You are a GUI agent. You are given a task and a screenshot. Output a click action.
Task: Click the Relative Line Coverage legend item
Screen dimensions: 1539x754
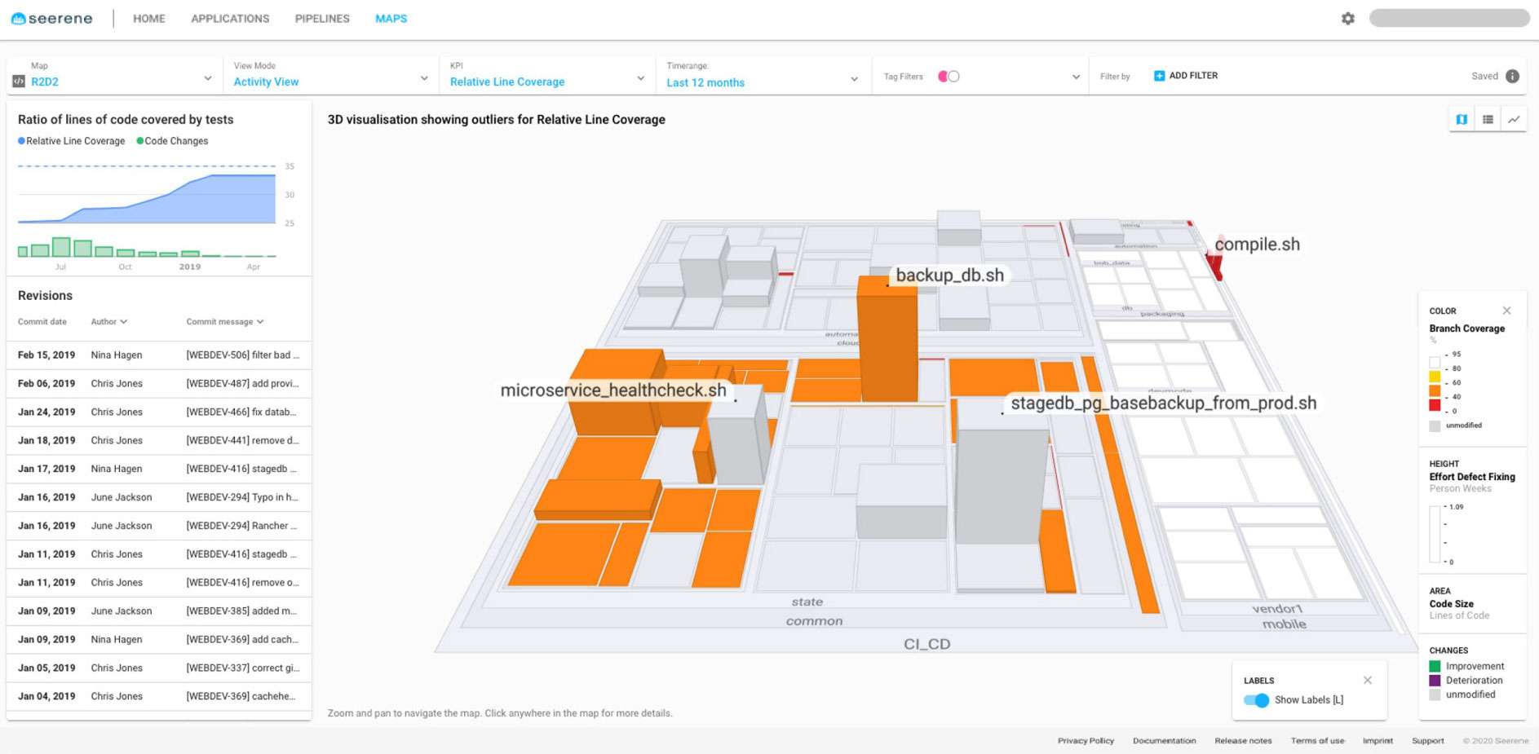tap(72, 141)
